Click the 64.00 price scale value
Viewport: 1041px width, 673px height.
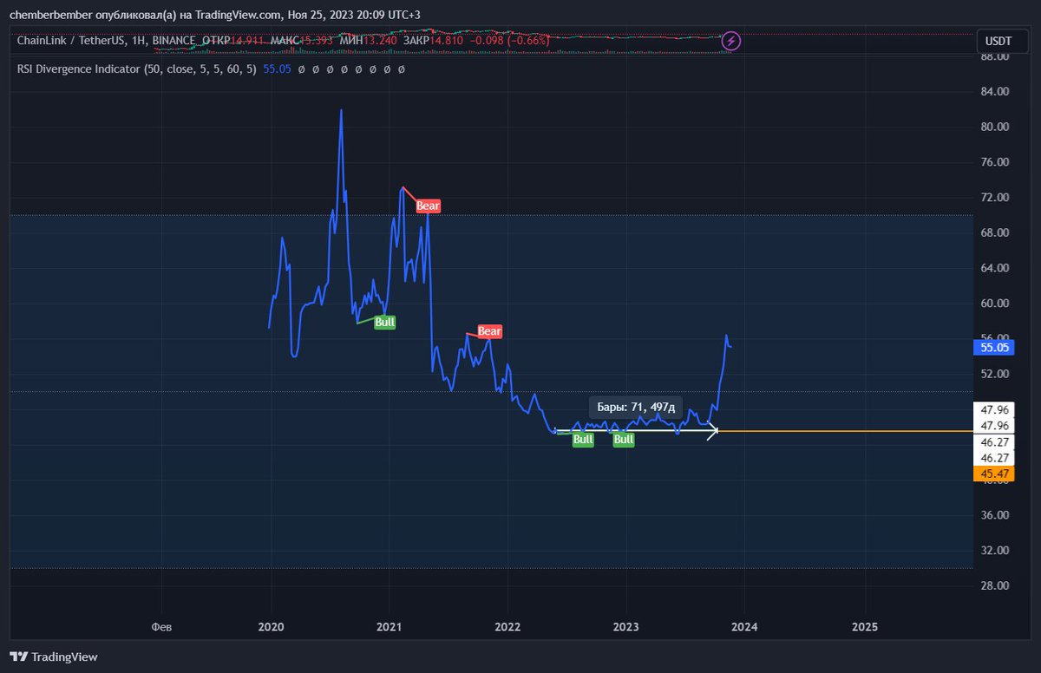pos(994,268)
